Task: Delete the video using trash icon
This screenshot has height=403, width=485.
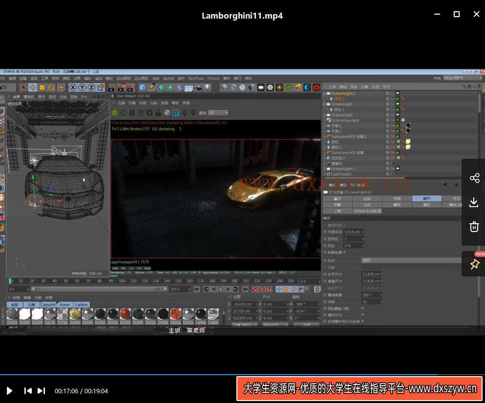Action: 474,227
